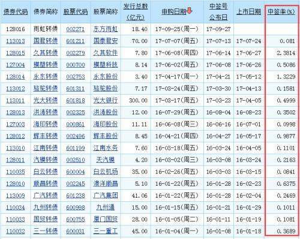Open bond code 110032 link
Image resolution: width=300 pixels, height=239 pixels.
click(16, 231)
